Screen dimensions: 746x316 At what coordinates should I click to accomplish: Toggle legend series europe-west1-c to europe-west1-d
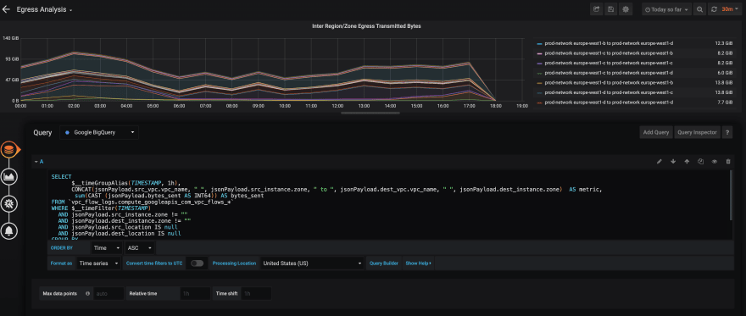(x=609, y=73)
